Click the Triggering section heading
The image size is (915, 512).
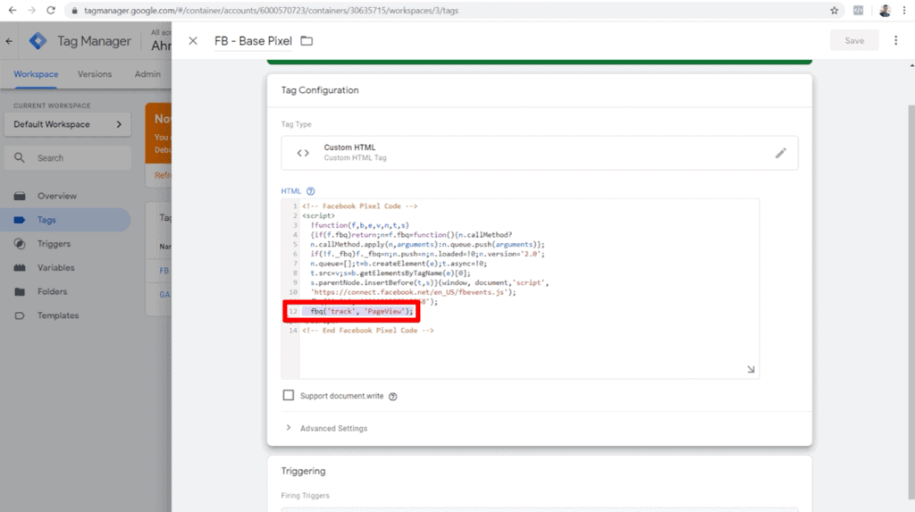(304, 471)
